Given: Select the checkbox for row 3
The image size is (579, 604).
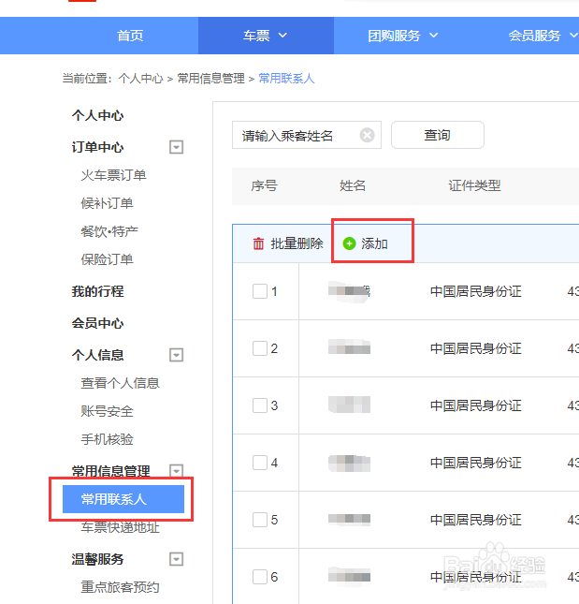Looking at the screenshot, I should (260, 405).
